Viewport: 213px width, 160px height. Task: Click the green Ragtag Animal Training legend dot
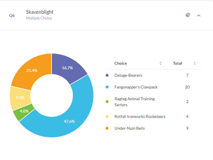tap(107, 102)
